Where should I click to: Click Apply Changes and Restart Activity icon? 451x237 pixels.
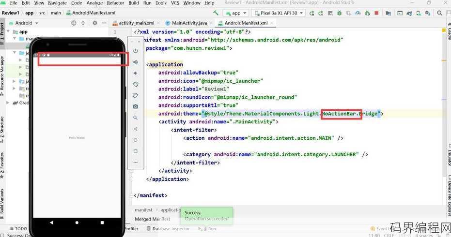[321, 13]
